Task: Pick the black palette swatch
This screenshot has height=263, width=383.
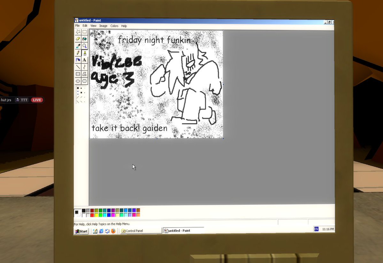Action: pyautogui.click(x=84, y=211)
